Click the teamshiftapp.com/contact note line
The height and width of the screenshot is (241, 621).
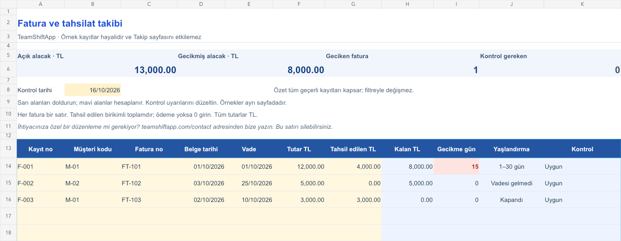coord(175,127)
